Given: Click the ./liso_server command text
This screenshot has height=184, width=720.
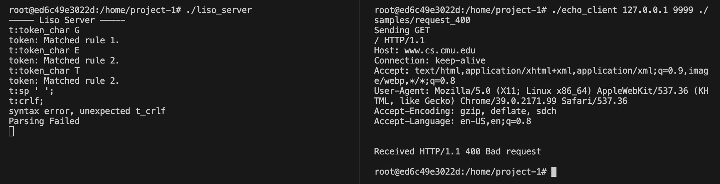Looking at the screenshot, I should tap(219, 10).
